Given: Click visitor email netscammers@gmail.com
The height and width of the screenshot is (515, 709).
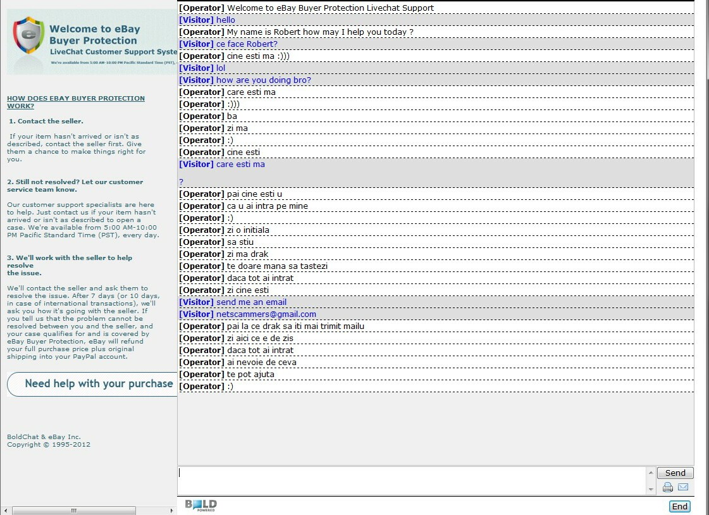Looking at the screenshot, I should (266, 314).
